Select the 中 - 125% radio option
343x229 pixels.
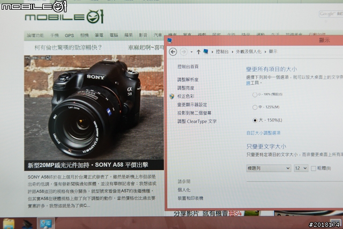point(255,107)
